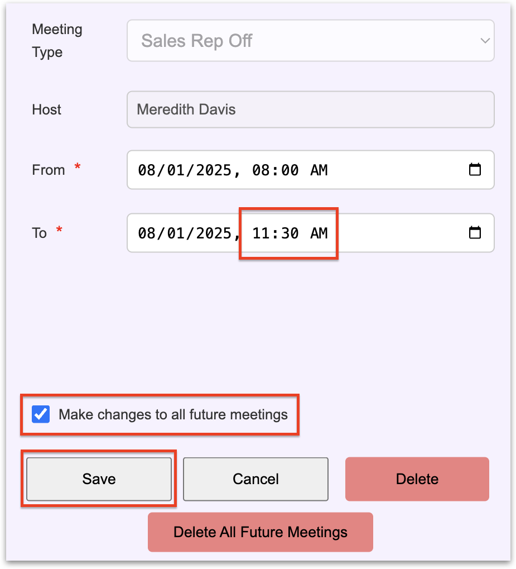The image size is (516, 569).
Task: Select AM in the To field
Action: [319, 233]
